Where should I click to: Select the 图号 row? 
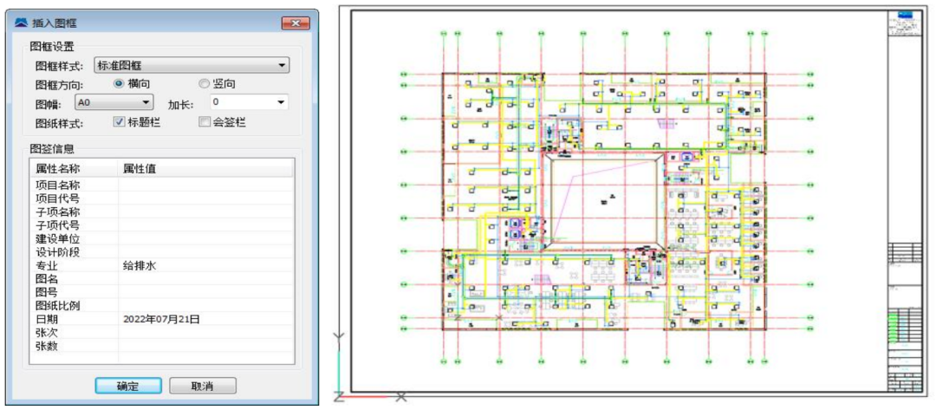(161, 292)
